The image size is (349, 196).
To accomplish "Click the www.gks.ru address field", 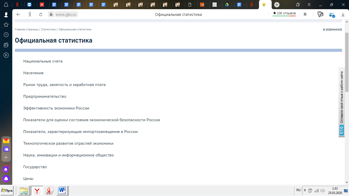I will point(66,15).
